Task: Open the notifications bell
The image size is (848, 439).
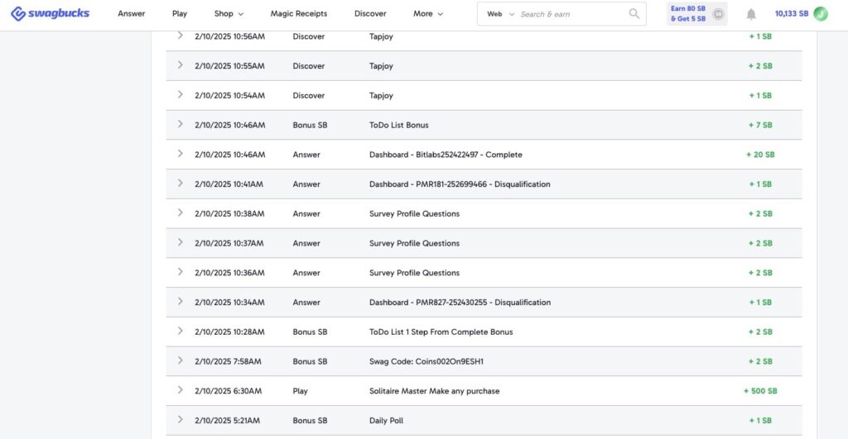Action: click(x=751, y=14)
